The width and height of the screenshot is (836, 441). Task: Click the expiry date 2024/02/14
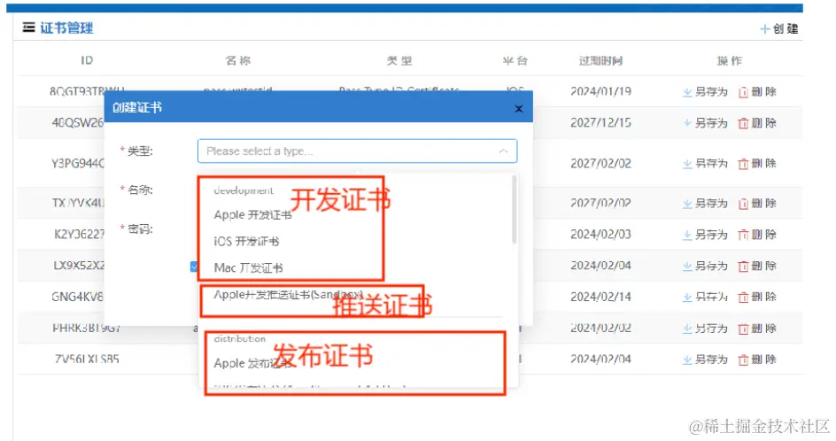tap(600, 297)
